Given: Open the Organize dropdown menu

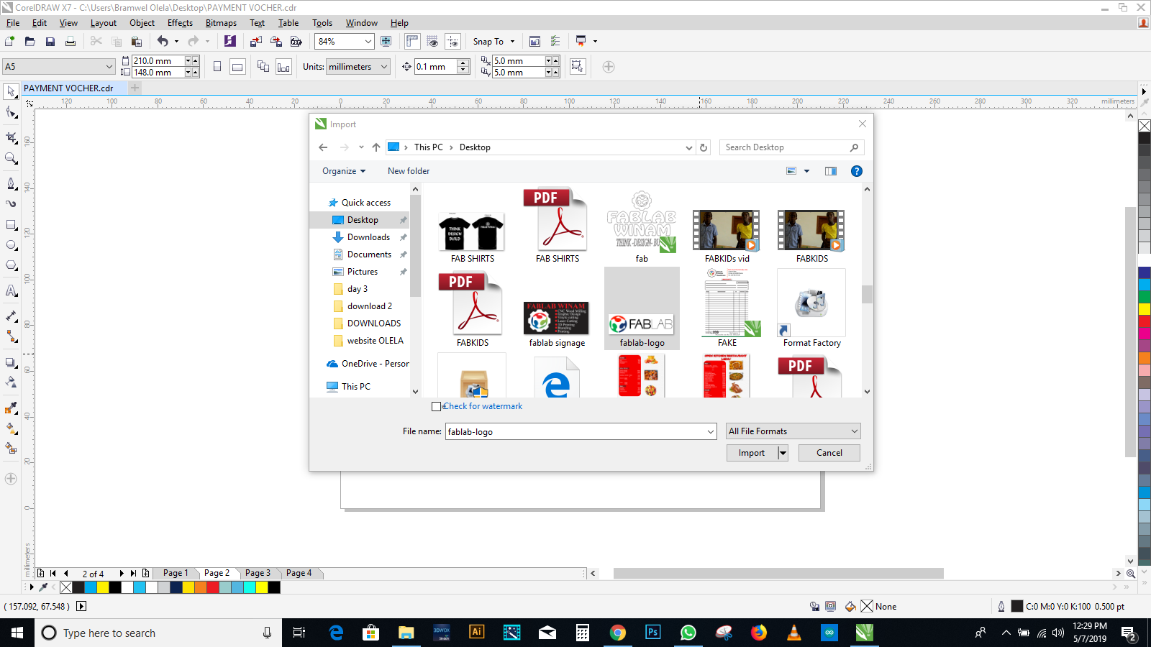Looking at the screenshot, I should (344, 171).
